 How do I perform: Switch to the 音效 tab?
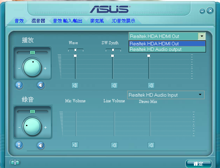19,21
